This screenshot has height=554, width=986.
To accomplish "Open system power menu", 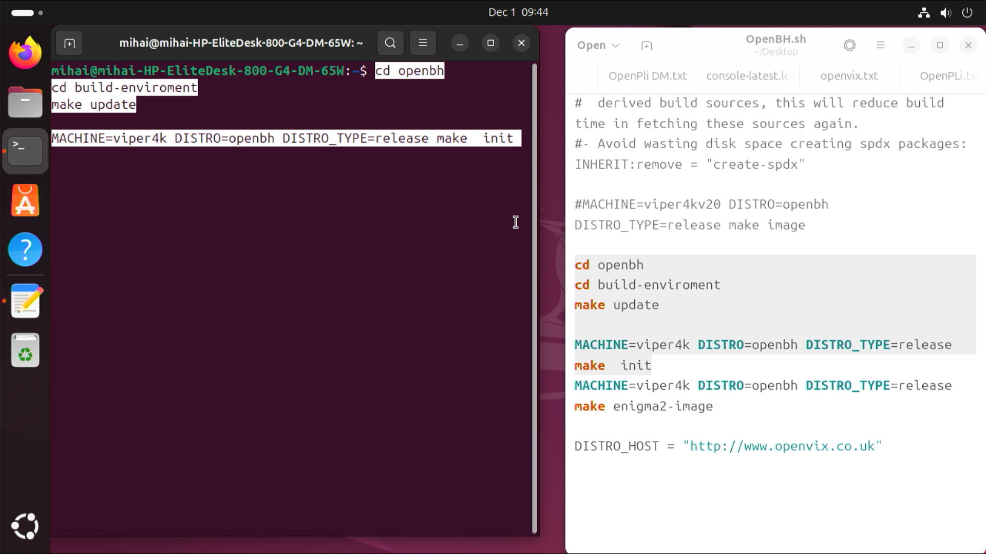I will coord(967,12).
